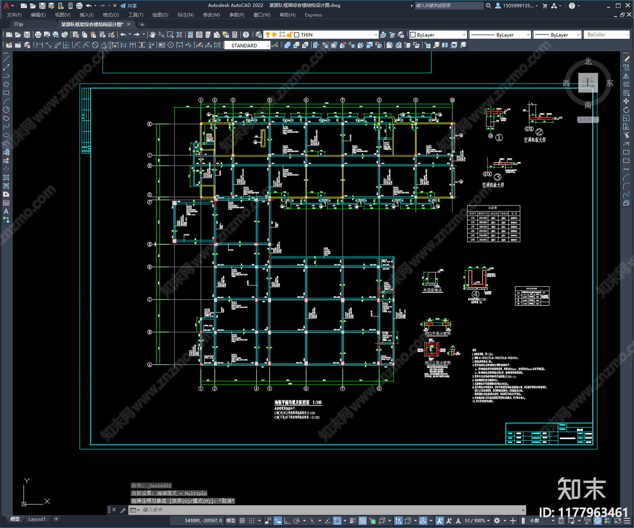Image resolution: width=634 pixels, height=528 pixels.
Task: Click the Customization menu icon in status bar
Action: (x=626, y=520)
